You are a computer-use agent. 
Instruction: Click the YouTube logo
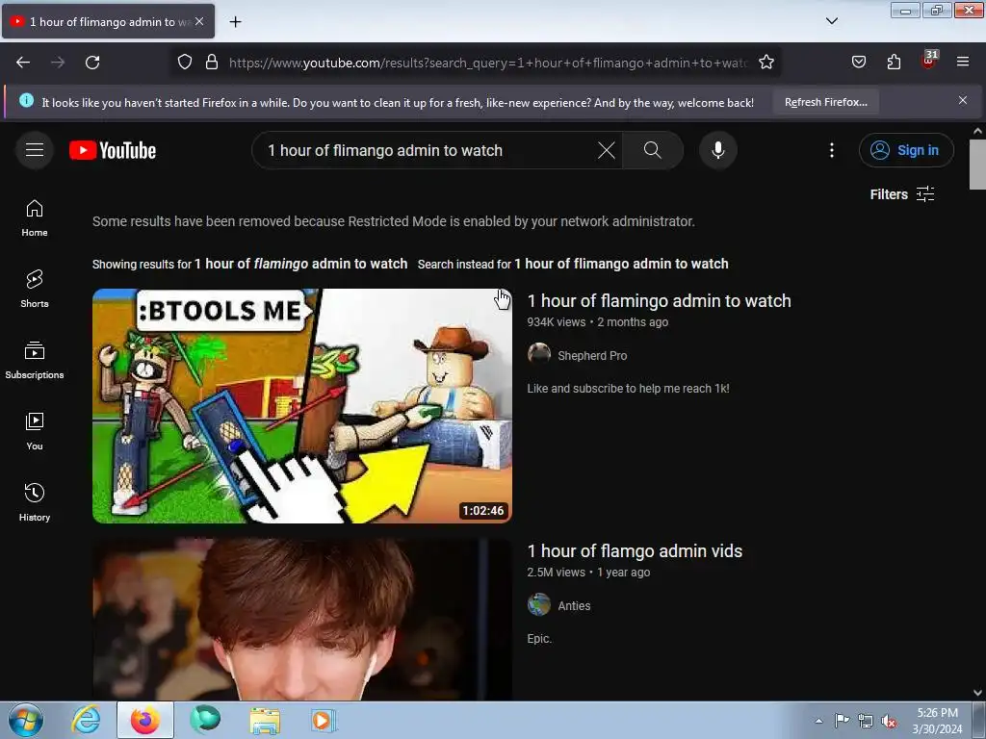[113, 150]
